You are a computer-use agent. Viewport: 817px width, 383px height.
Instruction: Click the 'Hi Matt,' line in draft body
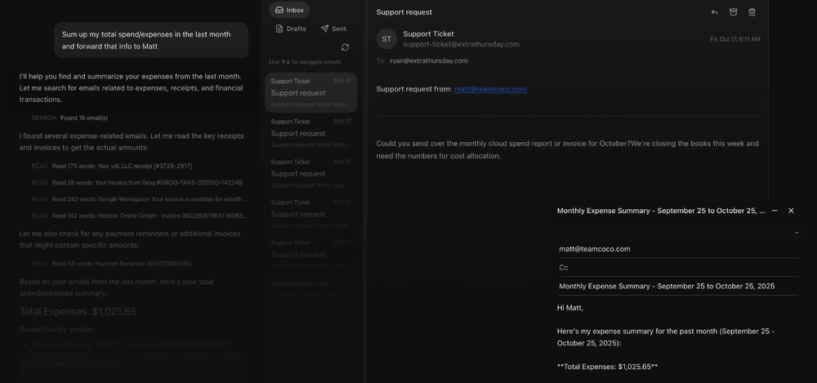[x=570, y=308]
